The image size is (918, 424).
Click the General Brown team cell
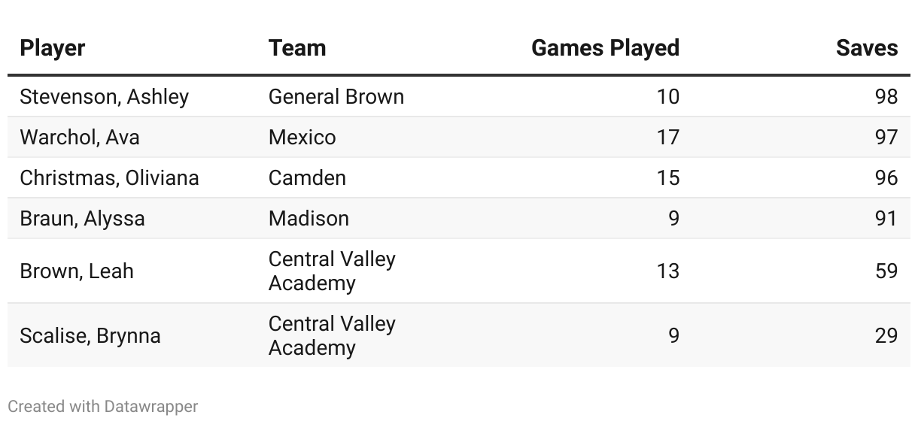click(336, 97)
